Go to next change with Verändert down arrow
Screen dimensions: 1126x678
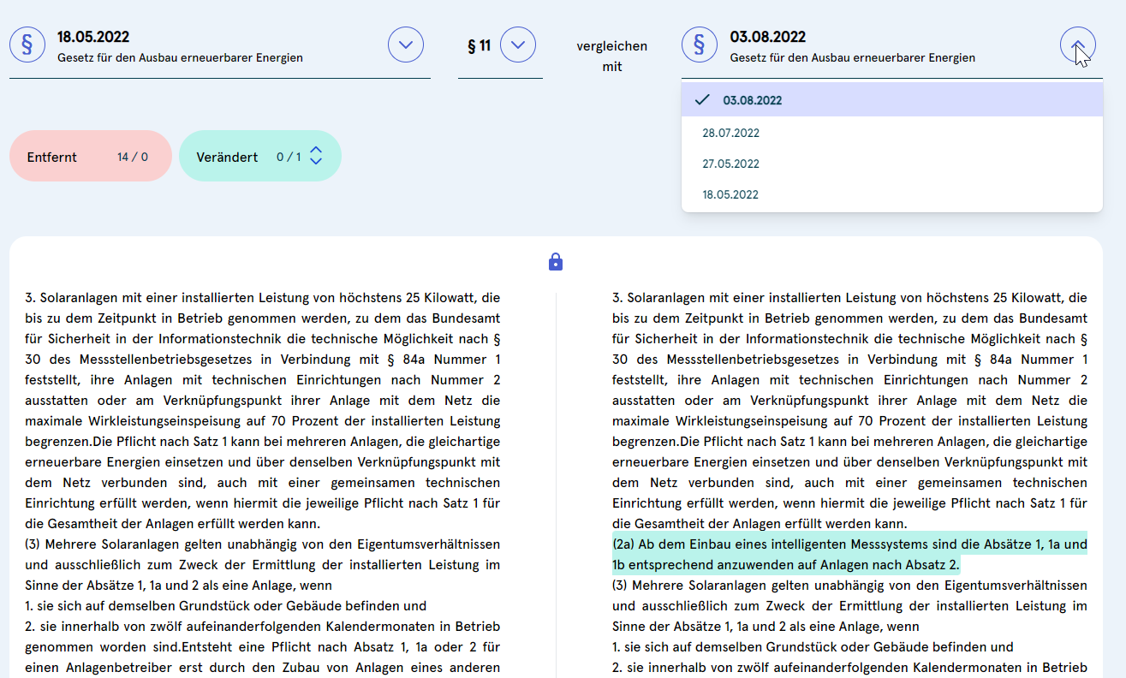(316, 162)
